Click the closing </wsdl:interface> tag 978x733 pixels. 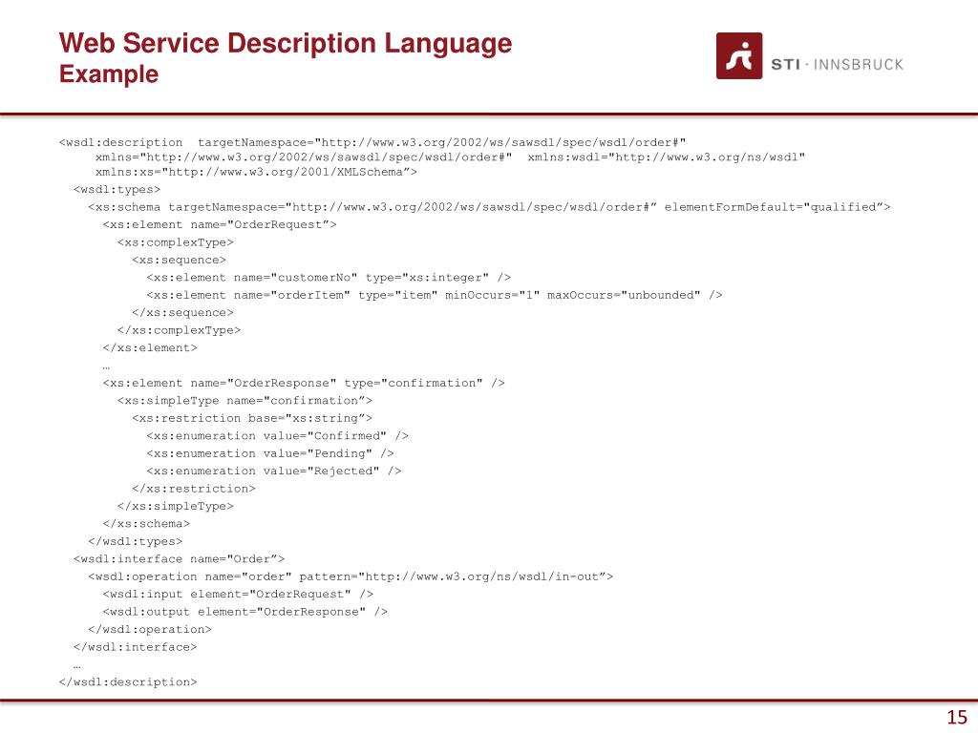136,647
